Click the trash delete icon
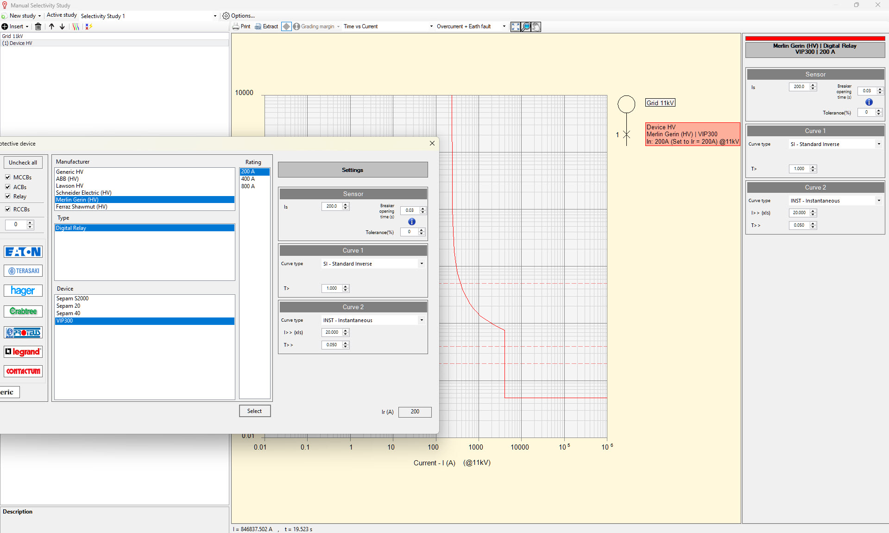 (x=38, y=26)
